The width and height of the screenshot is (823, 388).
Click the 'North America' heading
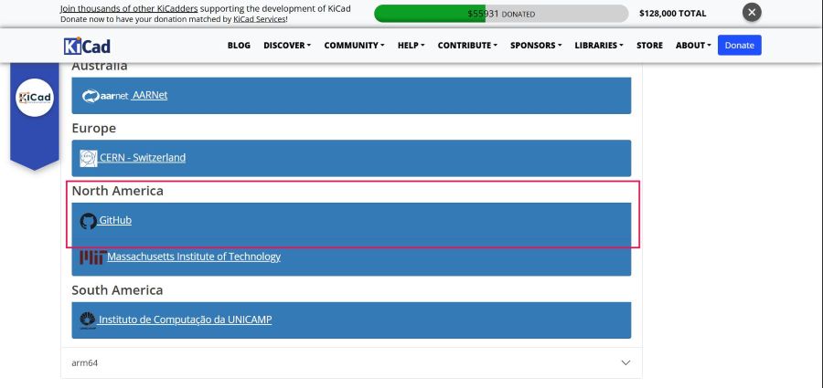click(118, 191)
